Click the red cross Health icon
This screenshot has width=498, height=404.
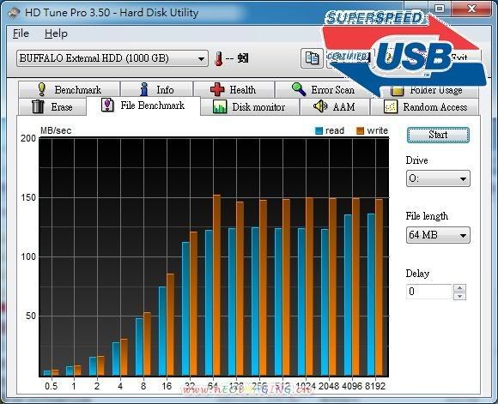tap(217, 89)
